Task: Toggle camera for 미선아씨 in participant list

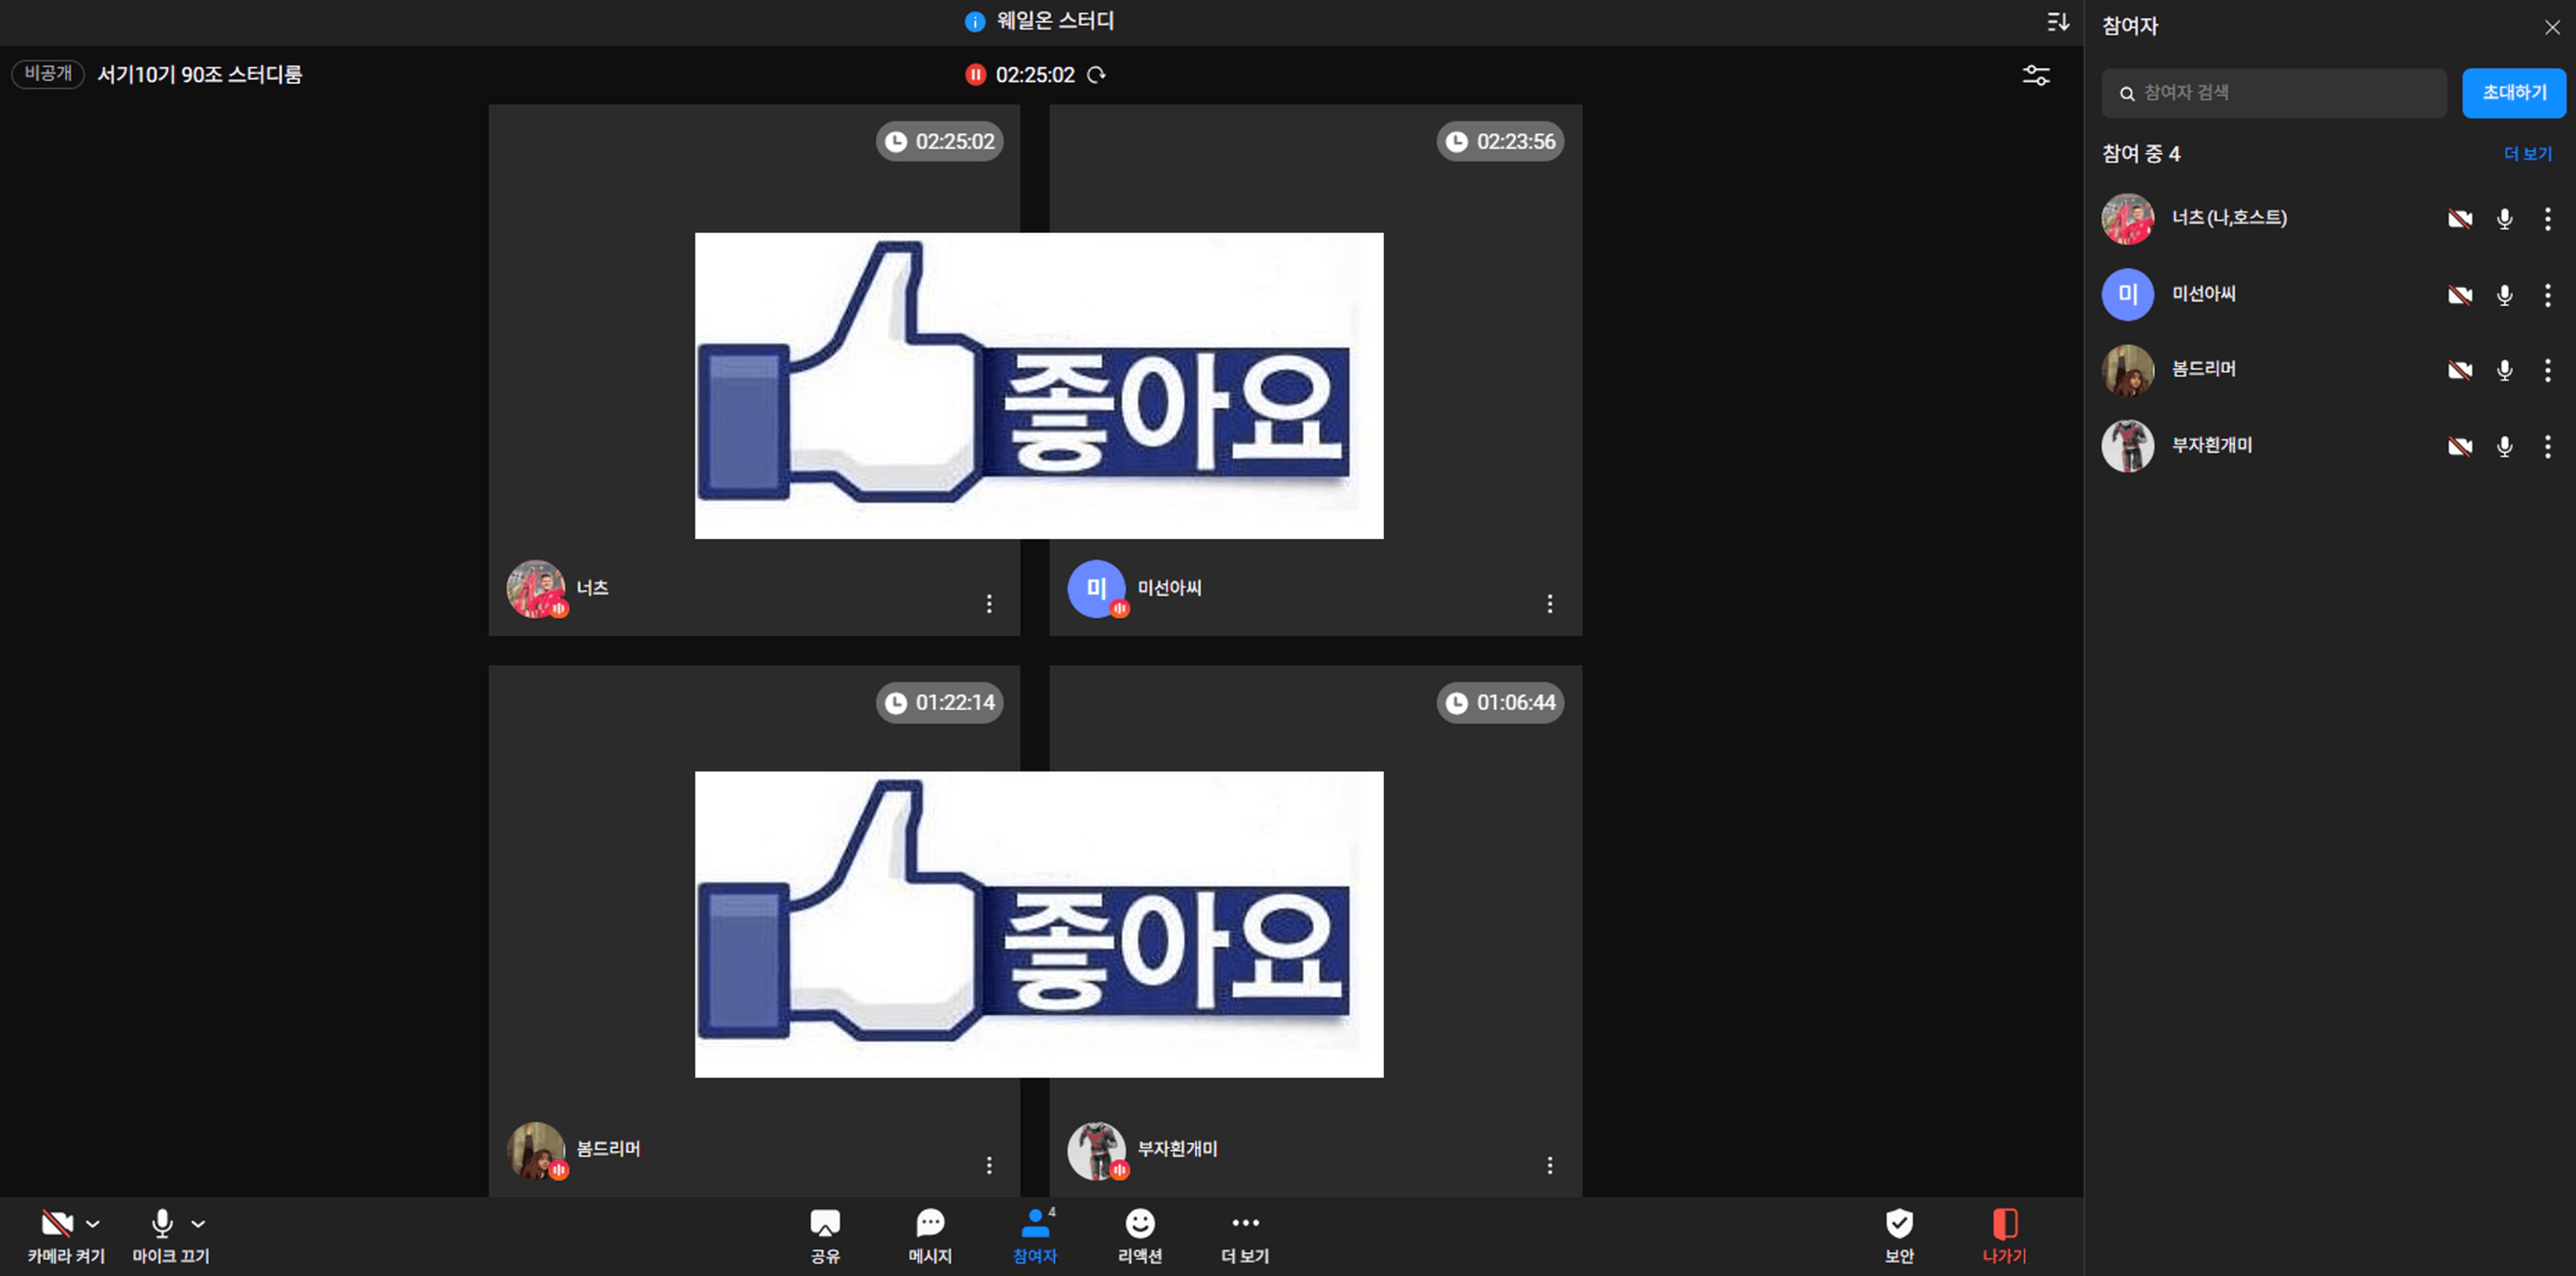Action: coord(2460,295)
